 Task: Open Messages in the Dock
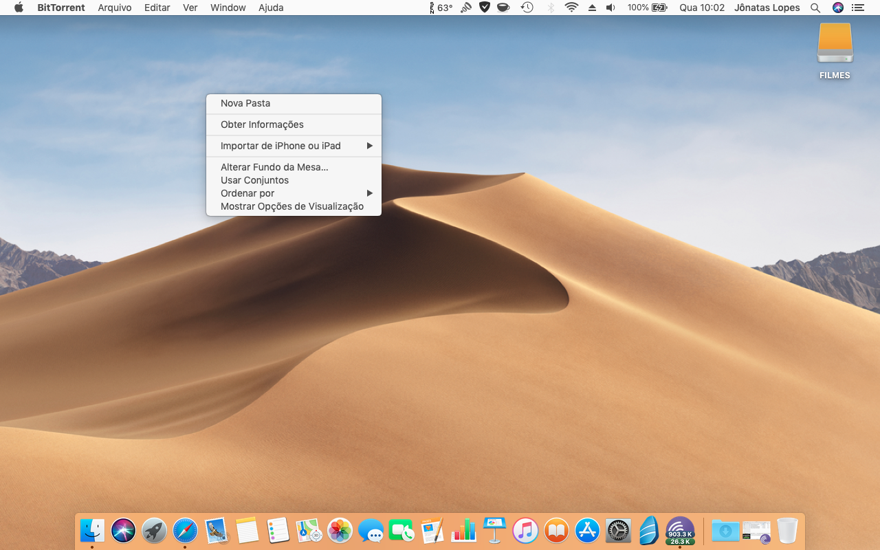(x=371, y=530)
